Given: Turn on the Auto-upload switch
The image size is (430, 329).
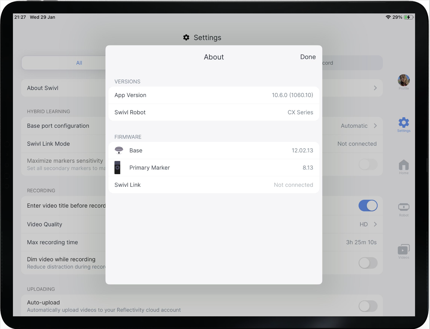Looking at the screenshot, I should click(368, 306).
